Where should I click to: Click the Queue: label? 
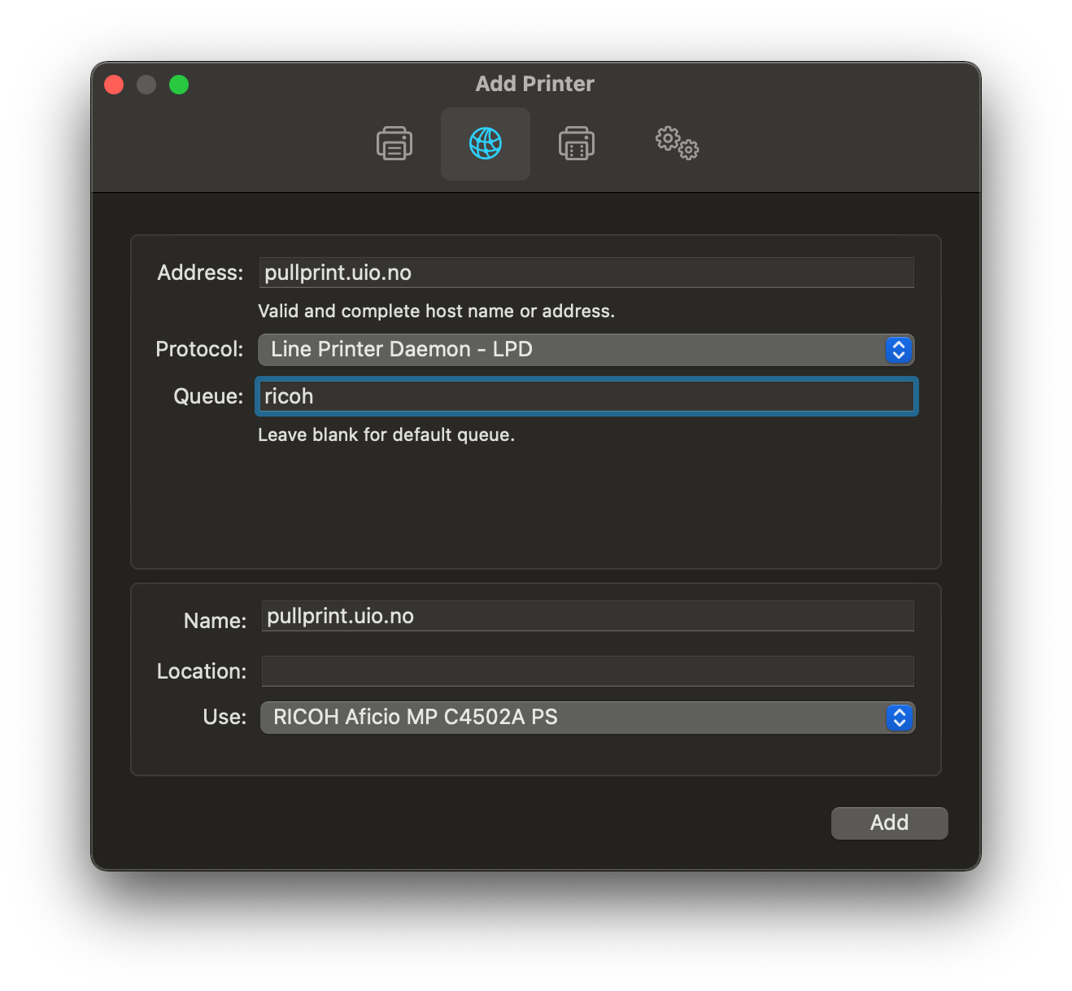tap(208, 396)
